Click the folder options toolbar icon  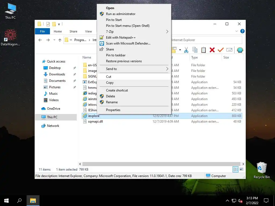(174, 50)
